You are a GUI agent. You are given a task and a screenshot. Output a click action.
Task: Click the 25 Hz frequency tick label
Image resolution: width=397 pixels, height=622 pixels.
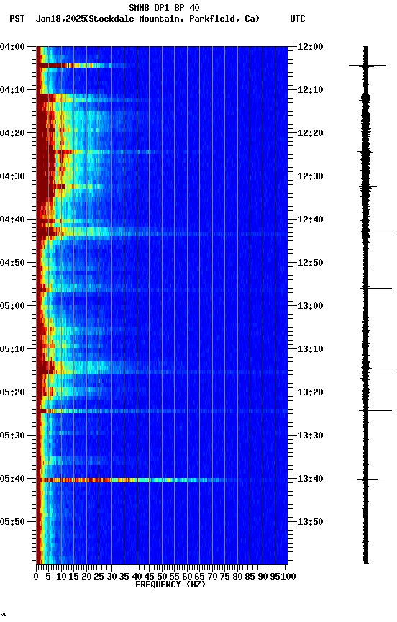pyautogui.click(x=99, y=577)
